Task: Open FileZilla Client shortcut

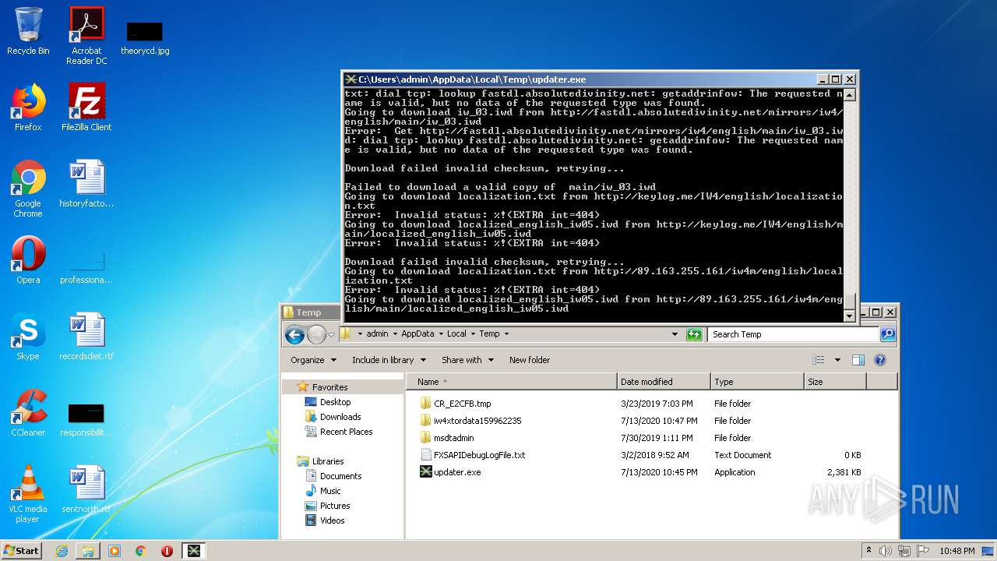Action: point(86,108)
